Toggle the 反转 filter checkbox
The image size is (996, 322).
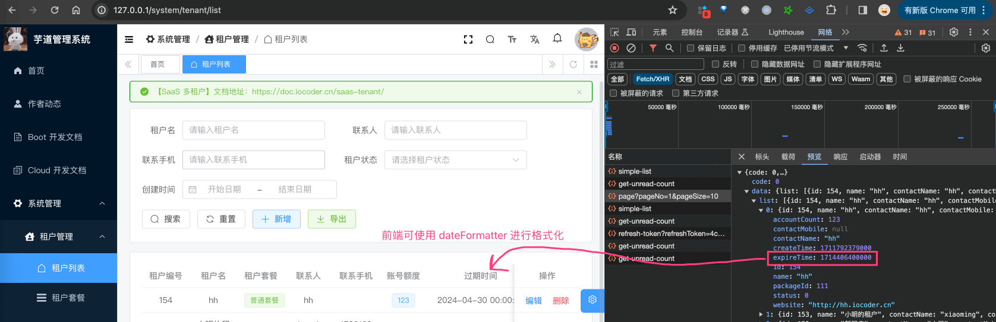coord(716,64)
